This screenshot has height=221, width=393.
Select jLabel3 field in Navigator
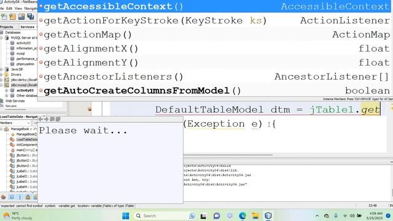click(27, 182)
